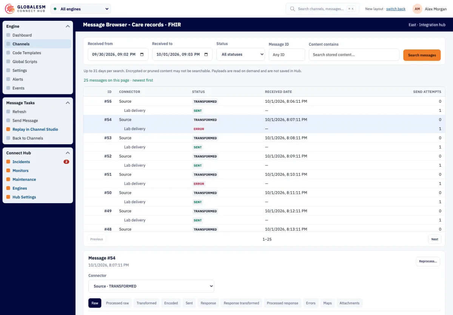Screen dimensions: 453x315
Task: Click the Previous page button
Action: [97, 239]
